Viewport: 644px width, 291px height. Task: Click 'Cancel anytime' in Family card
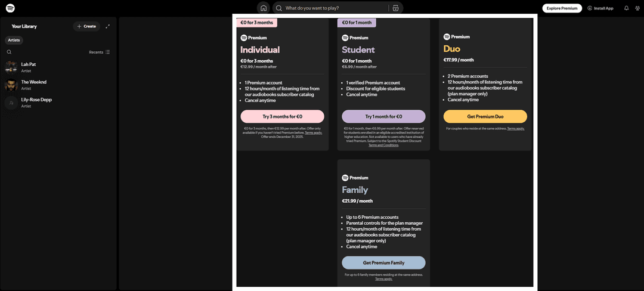click(361, 247)
